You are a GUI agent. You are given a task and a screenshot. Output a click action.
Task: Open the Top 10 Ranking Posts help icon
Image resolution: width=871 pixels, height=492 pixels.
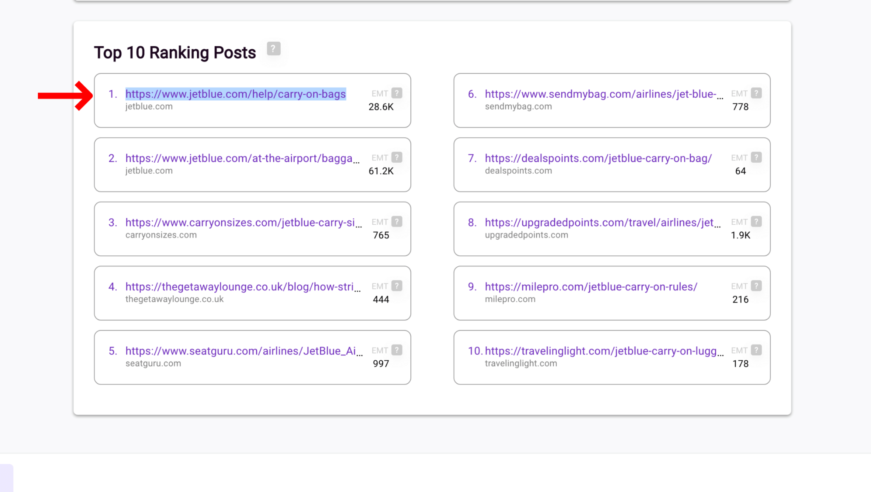tap(273, 48)
